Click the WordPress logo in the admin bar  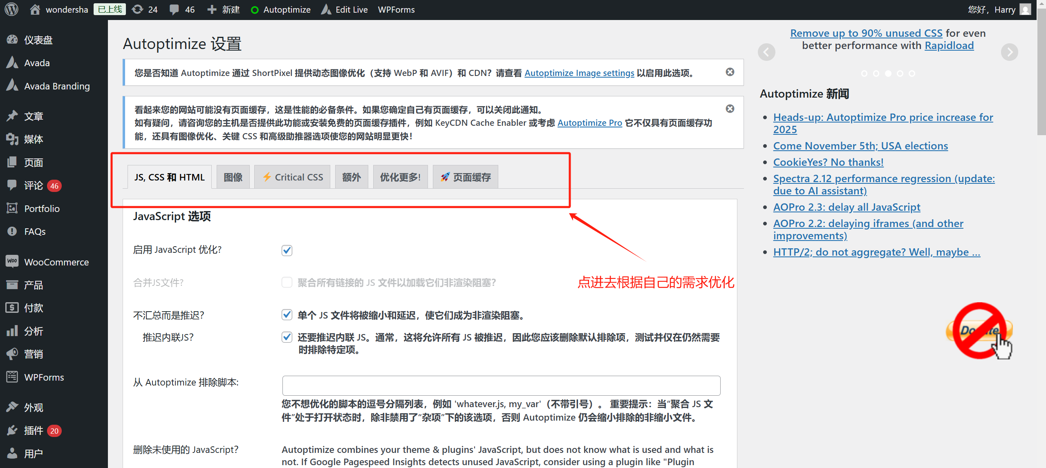[x=11, y=9]
